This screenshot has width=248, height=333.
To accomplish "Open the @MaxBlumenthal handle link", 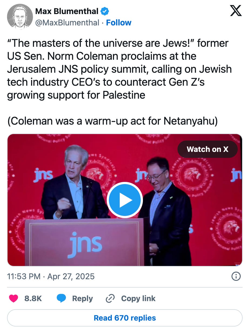I will (x=67, y=23).
